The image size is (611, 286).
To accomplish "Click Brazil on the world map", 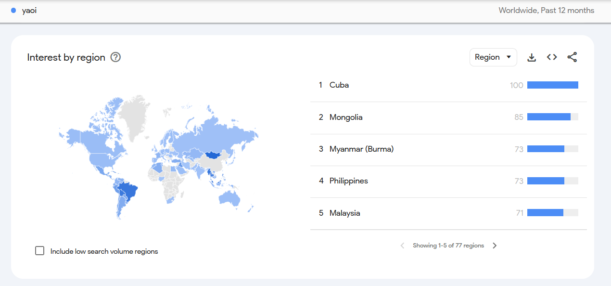I will [x=128, y=191].
